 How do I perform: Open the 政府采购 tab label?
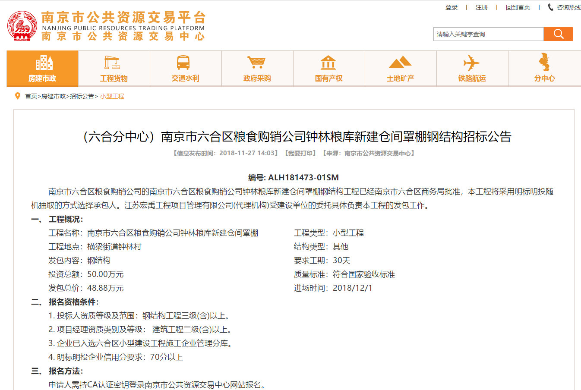click(x=257, y=79)
